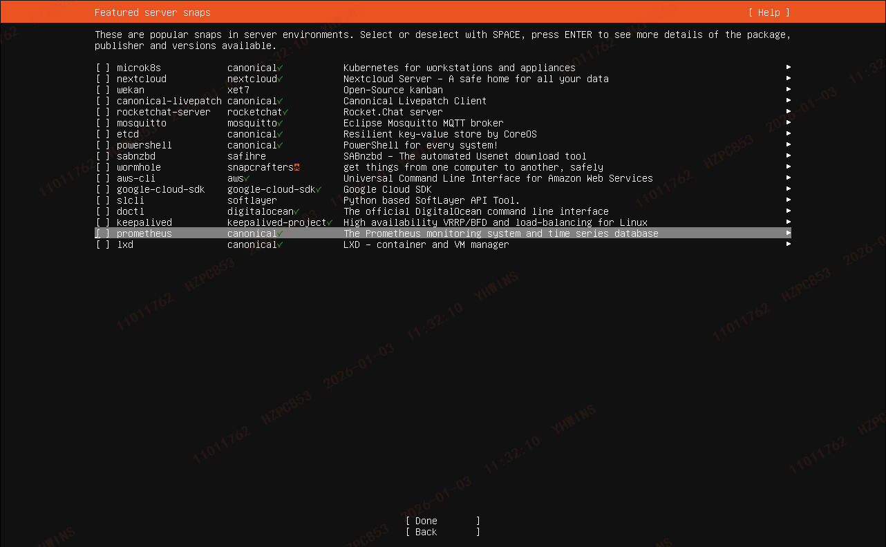This screenshot has width=886, height=547.
Task: Expand details arrow for doctl row
Action: coord(789,211)
